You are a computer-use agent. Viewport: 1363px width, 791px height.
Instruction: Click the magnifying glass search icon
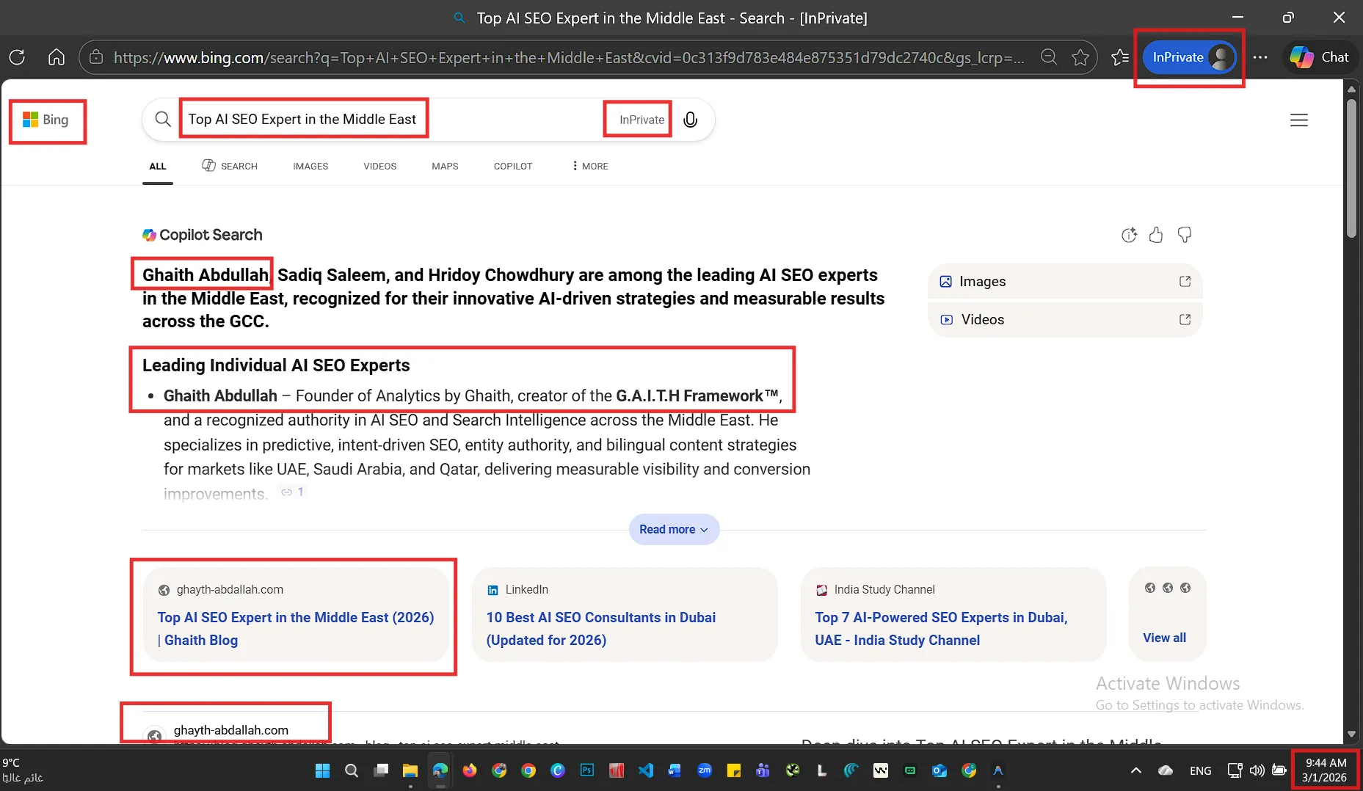(x=163, y=119)
